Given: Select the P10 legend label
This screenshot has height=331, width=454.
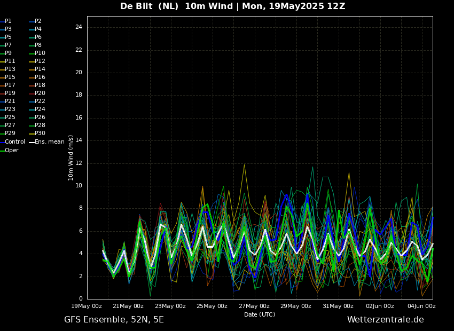Looking at the screenshot, I should point(40,53).
